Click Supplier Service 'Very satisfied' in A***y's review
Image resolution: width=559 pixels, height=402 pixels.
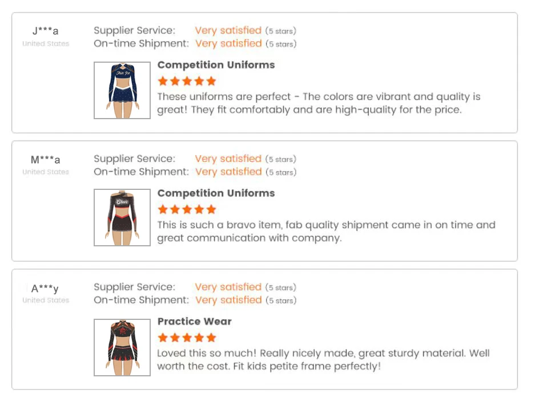tap(228, 287)
